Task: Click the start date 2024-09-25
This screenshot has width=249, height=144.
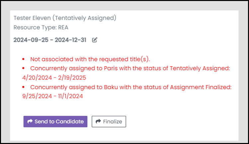Action: click(31, 40)
